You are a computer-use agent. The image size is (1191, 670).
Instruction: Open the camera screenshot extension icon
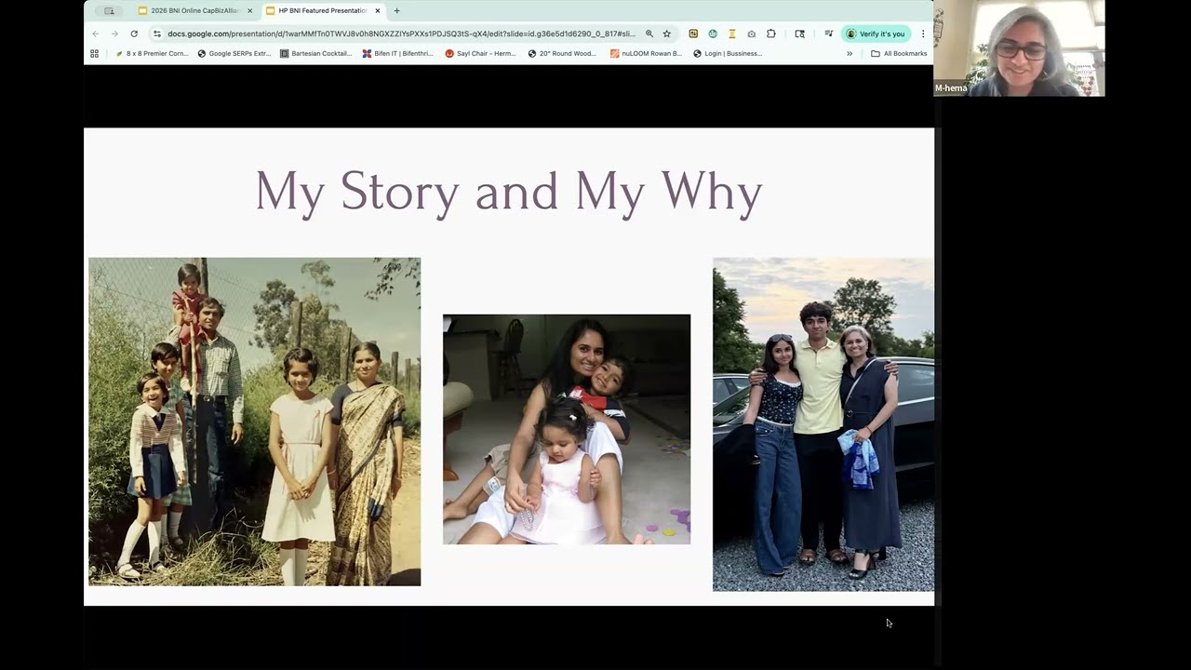coord(752,33)
